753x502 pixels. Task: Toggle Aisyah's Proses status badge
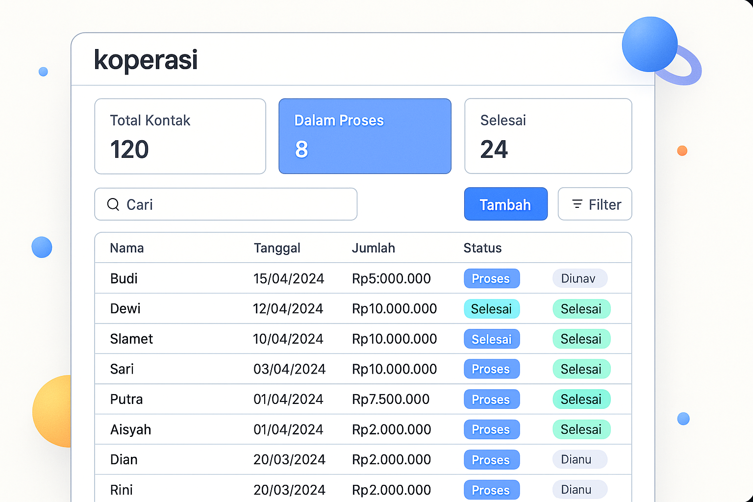[x=491, y=429]
